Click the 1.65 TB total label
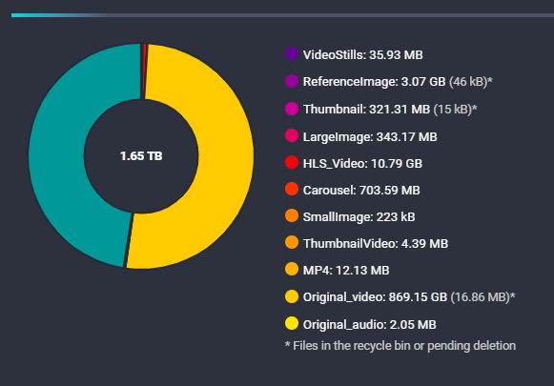Image resolution: width=554 pixels, height=386 pixels. pos(141,156)
